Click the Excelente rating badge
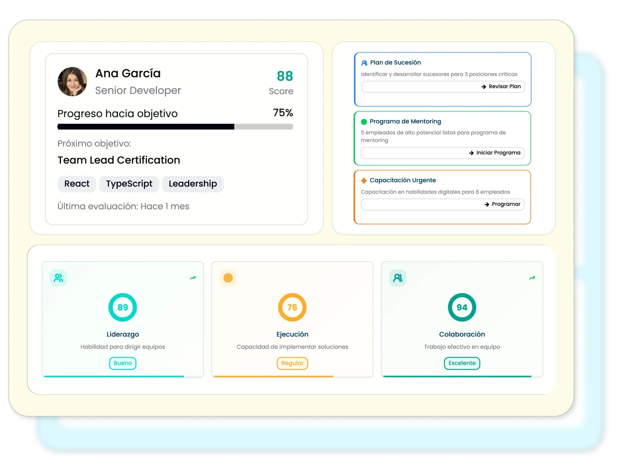This screenshot has height=471, width=634. [x=462, y=363]
